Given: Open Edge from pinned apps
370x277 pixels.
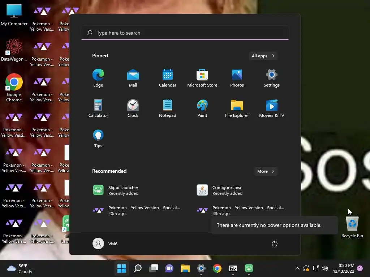Looking at the screenshot, I should pos(98,78).
